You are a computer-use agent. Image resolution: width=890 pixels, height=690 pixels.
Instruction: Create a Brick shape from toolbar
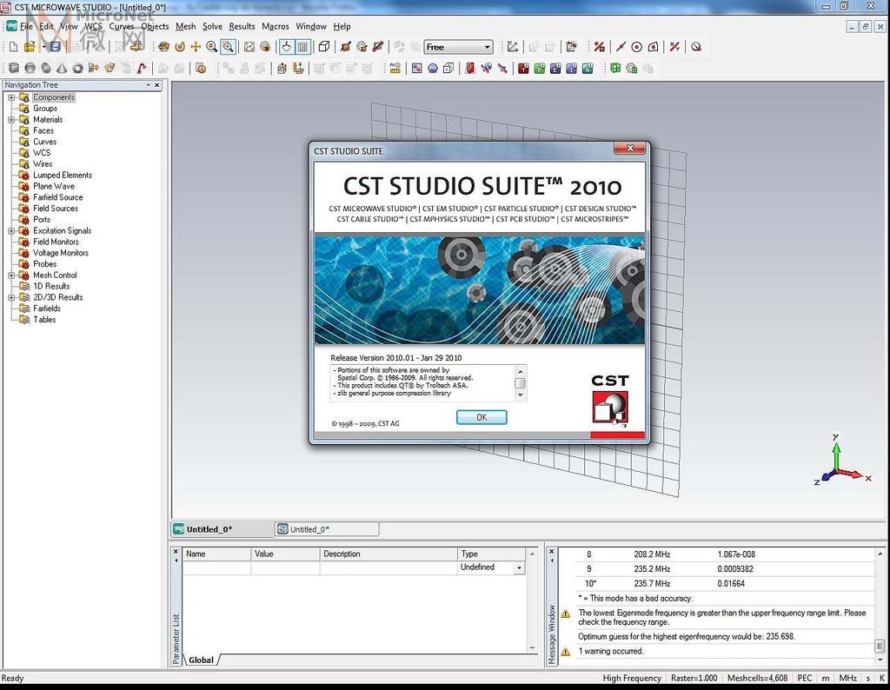(14, 69)
